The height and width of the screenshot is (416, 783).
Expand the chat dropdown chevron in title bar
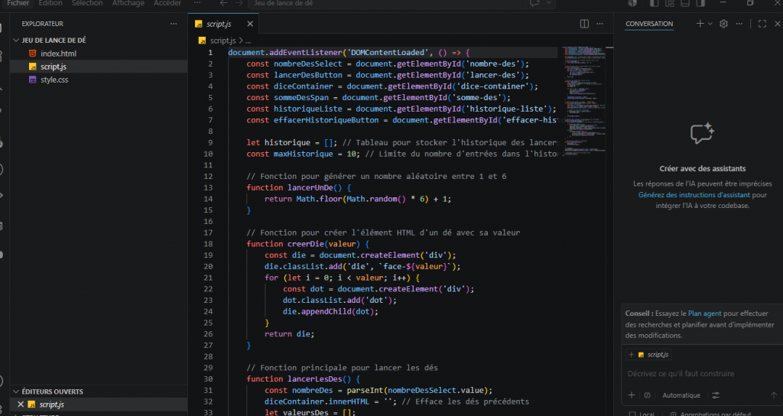pos(548,3)
